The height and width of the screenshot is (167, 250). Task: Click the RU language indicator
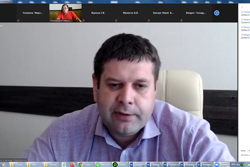pyautogui.click(x=233, y=164)
